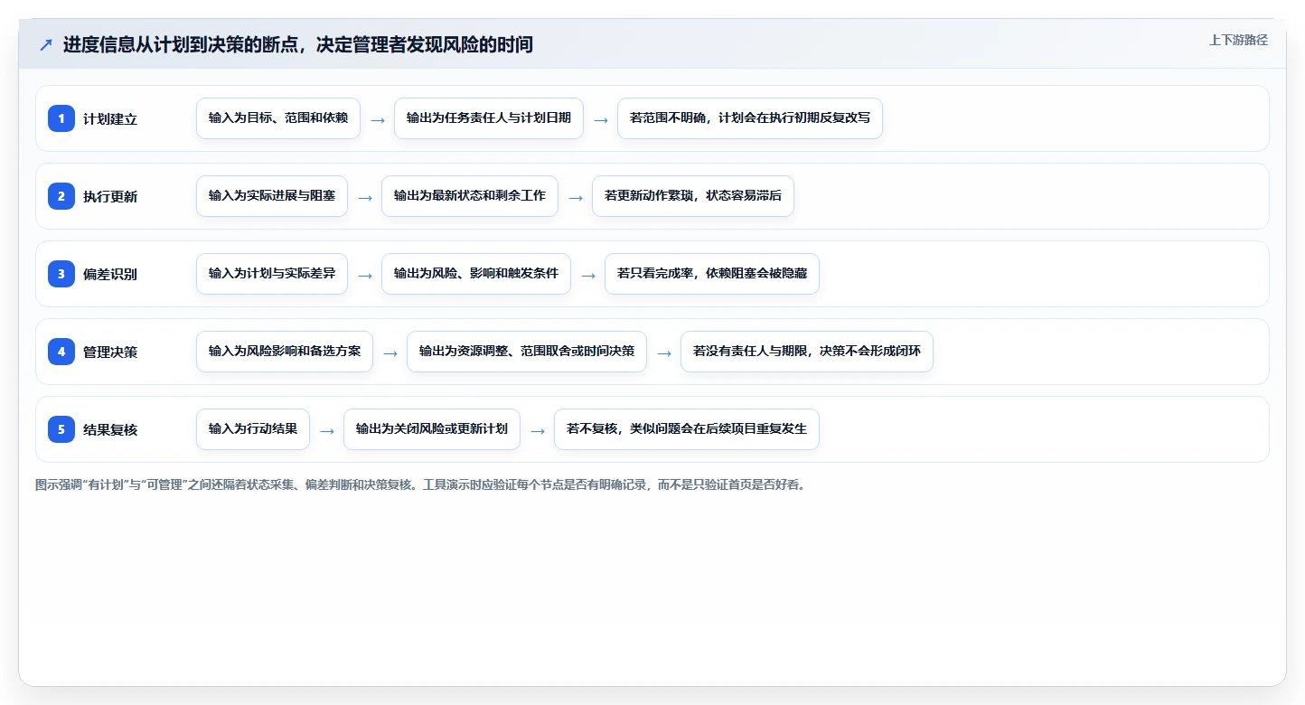
Task: Click the box 若更新动作繁琐，状态容易滞后
Action: click(x=693, y=196)
